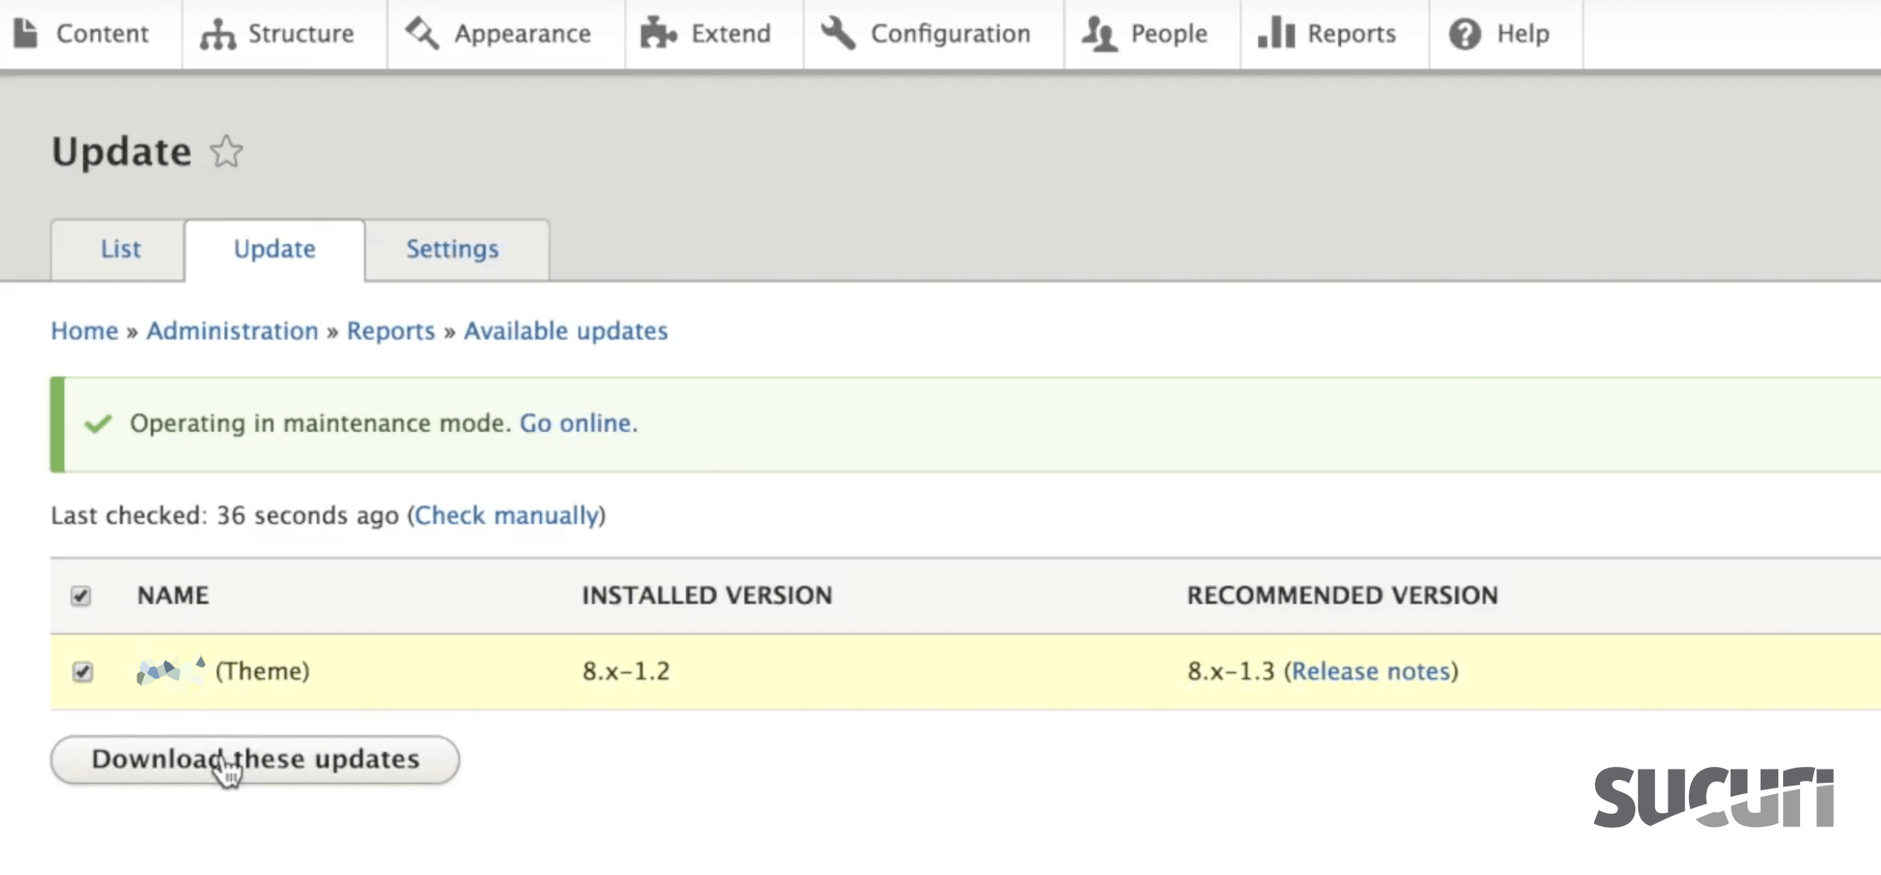Click the People users icon

click(x=1098, y=34)
